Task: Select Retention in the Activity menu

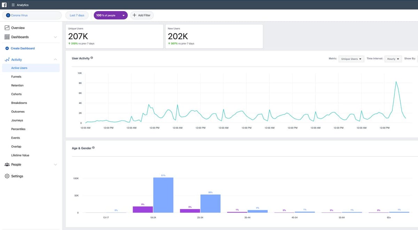Action: (x=17, y=85)
